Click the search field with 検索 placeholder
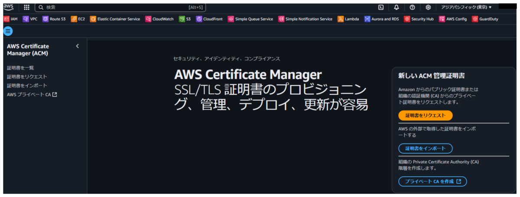520x197 pixels. click(120, 7)
